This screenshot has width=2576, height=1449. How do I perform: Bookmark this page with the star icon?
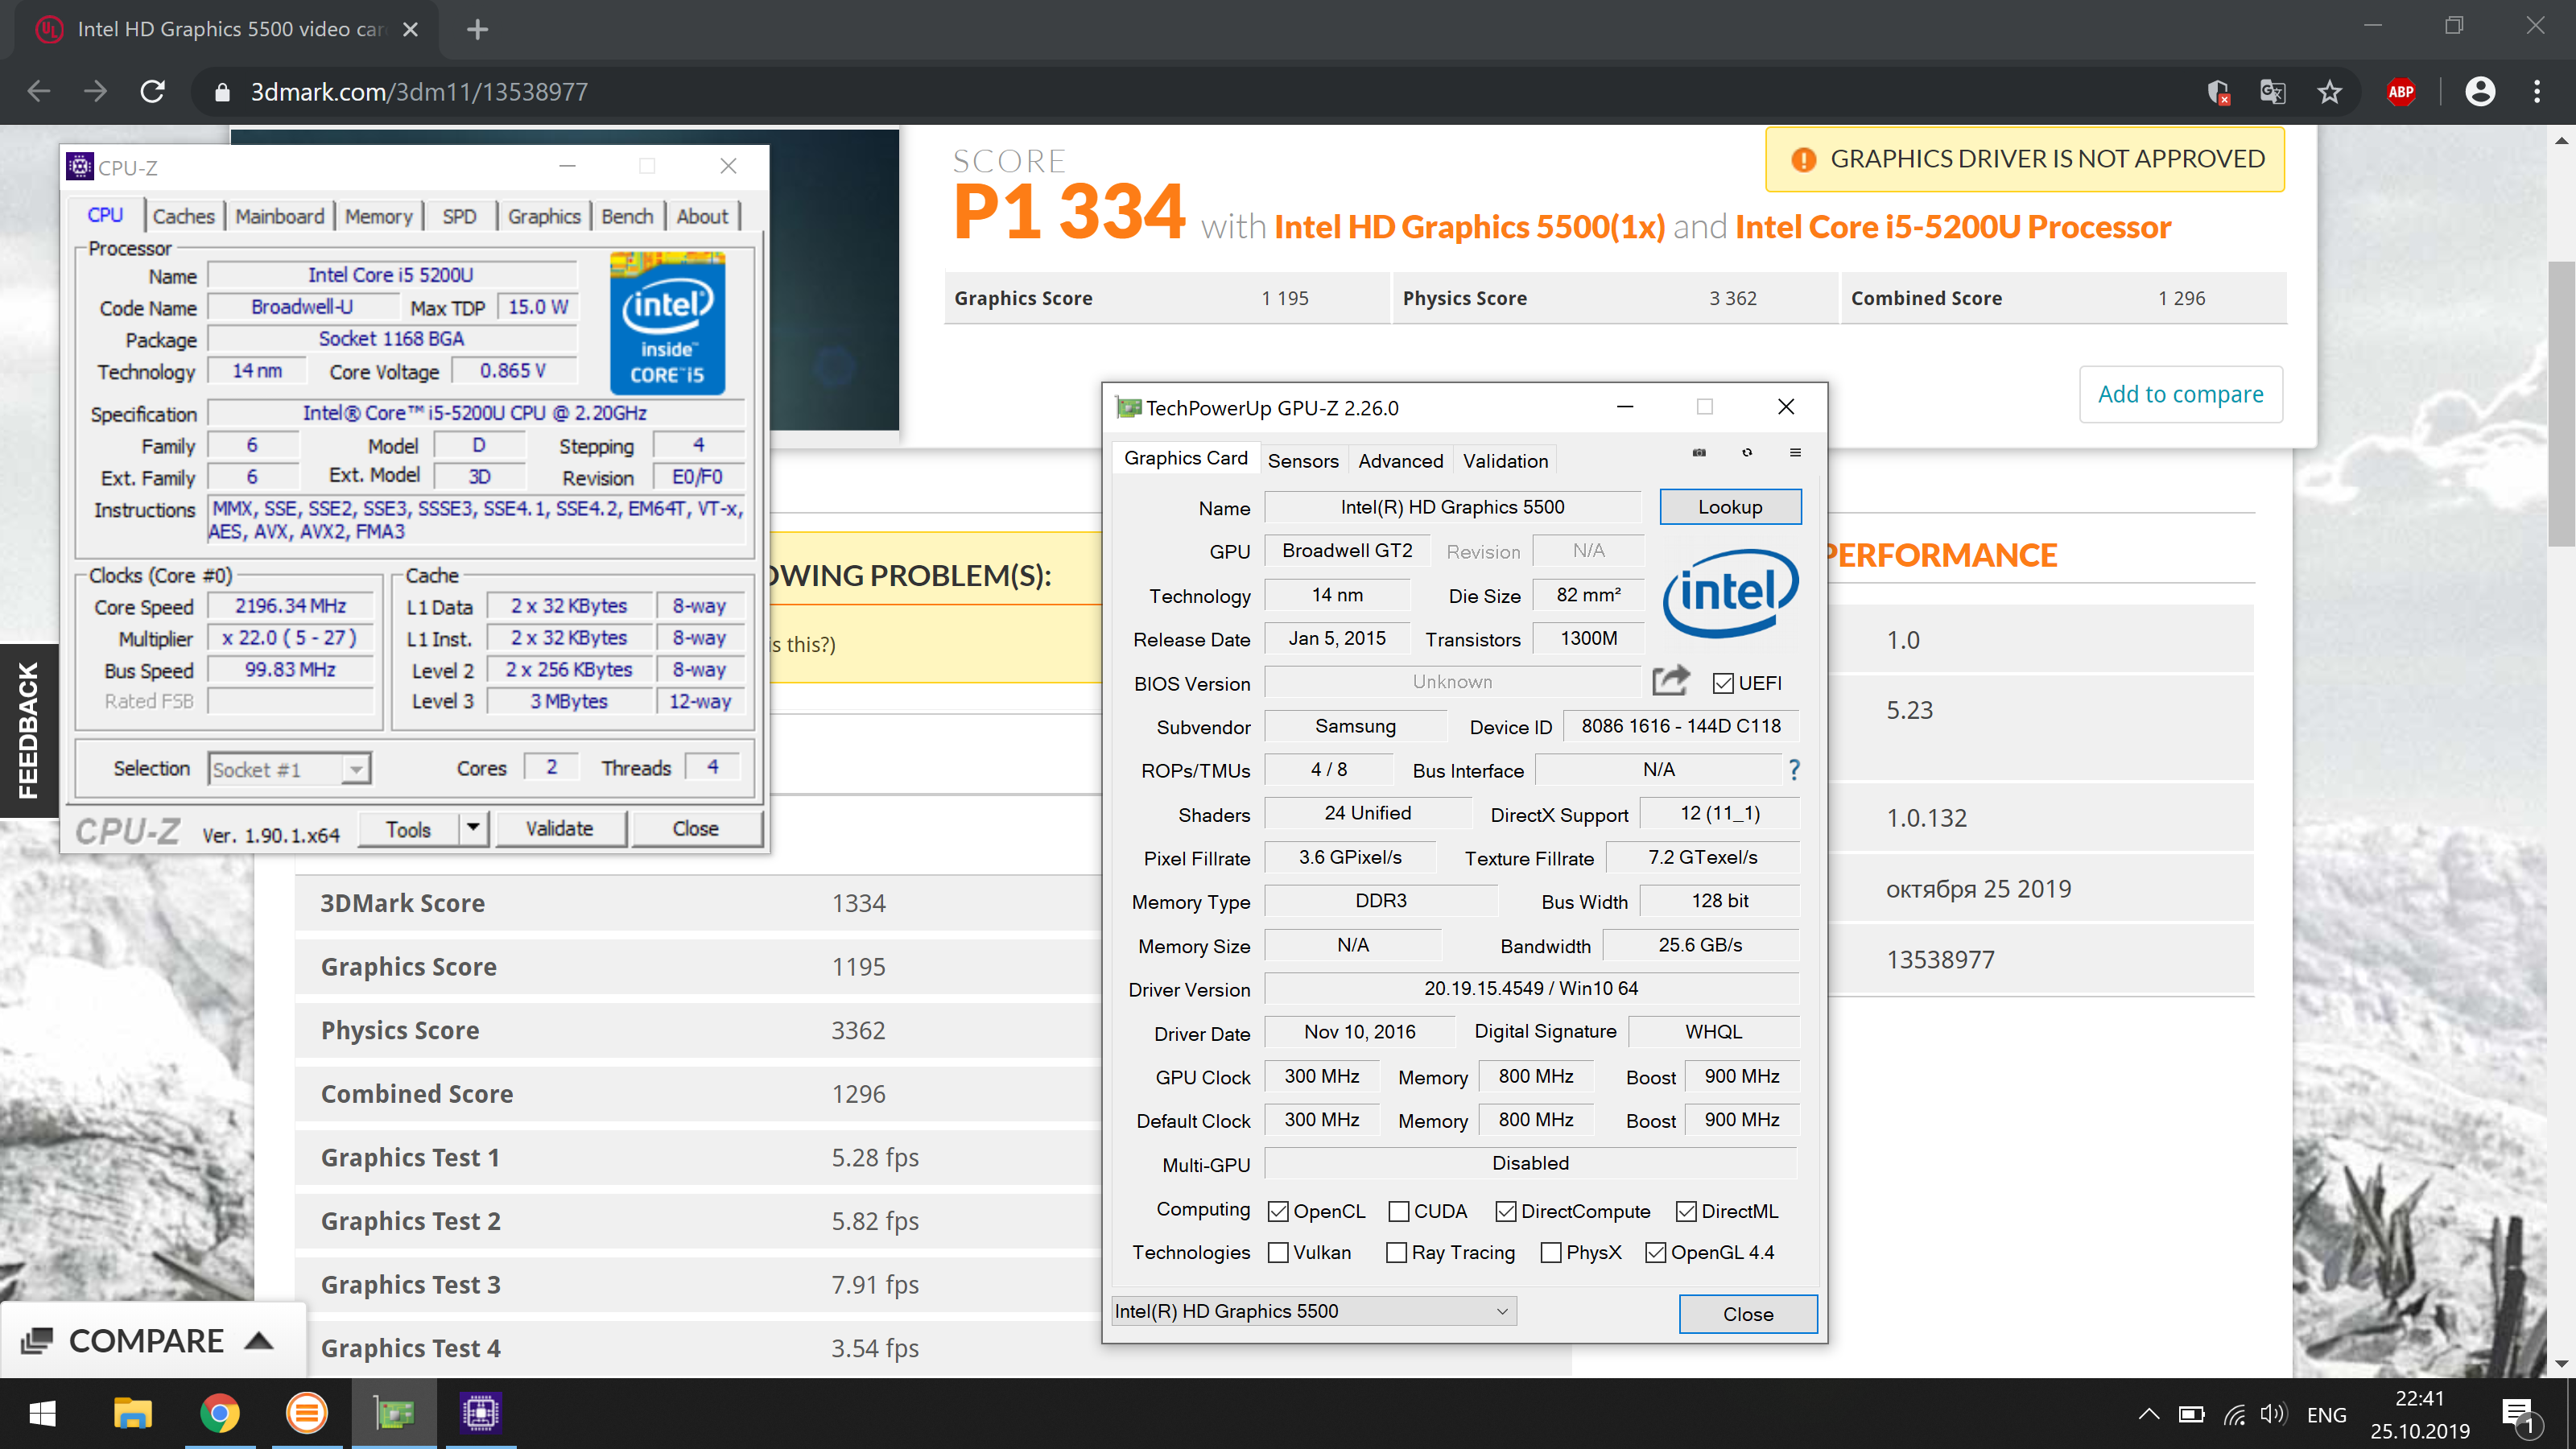coord(2329,92)
